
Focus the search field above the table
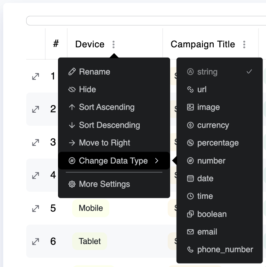pyautogui.click(x=146, y=20)
